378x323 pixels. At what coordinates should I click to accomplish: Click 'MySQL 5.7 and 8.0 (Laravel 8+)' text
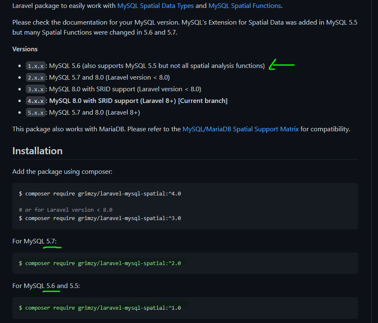(94, 113)
